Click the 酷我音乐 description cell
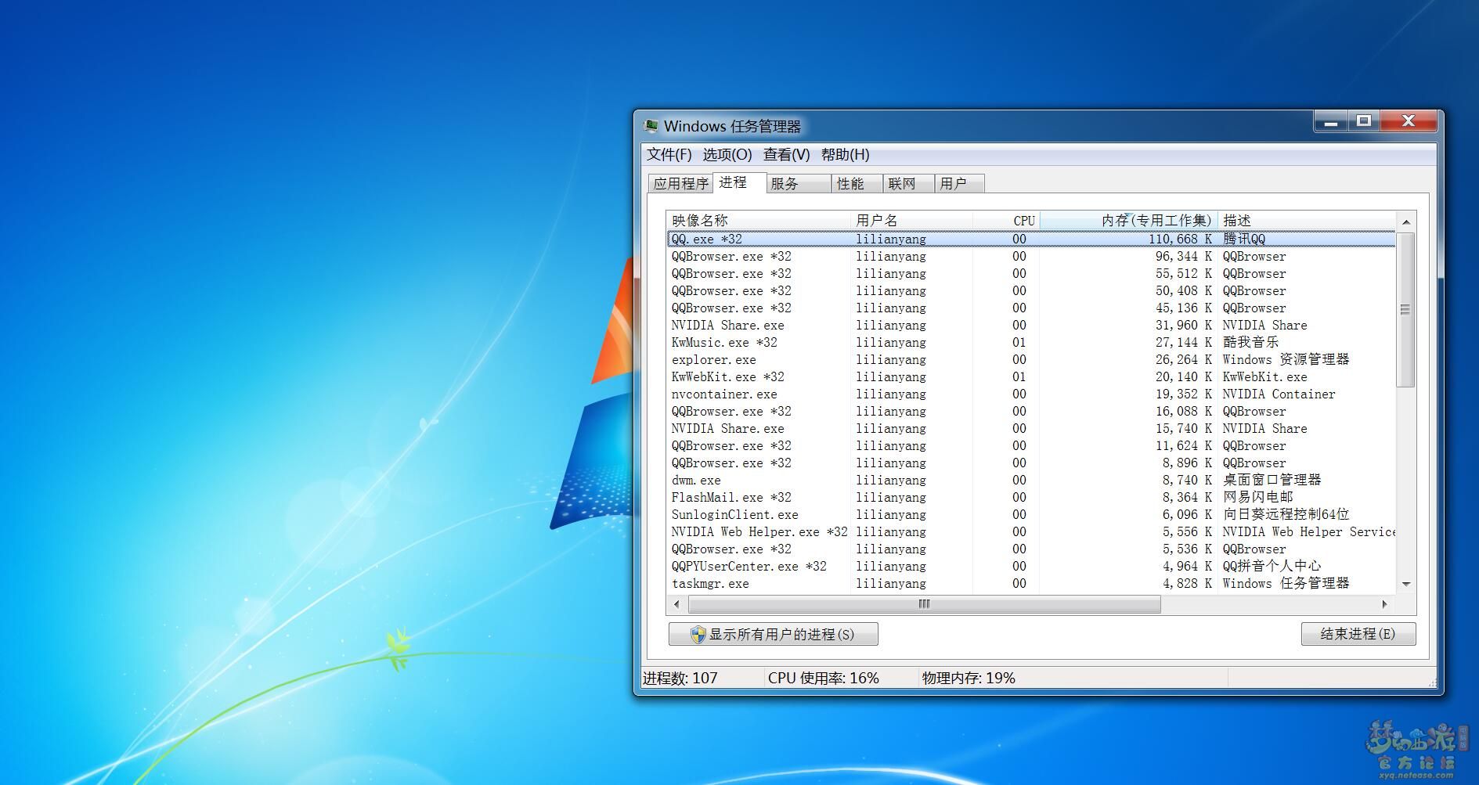 pos(1250,343)
